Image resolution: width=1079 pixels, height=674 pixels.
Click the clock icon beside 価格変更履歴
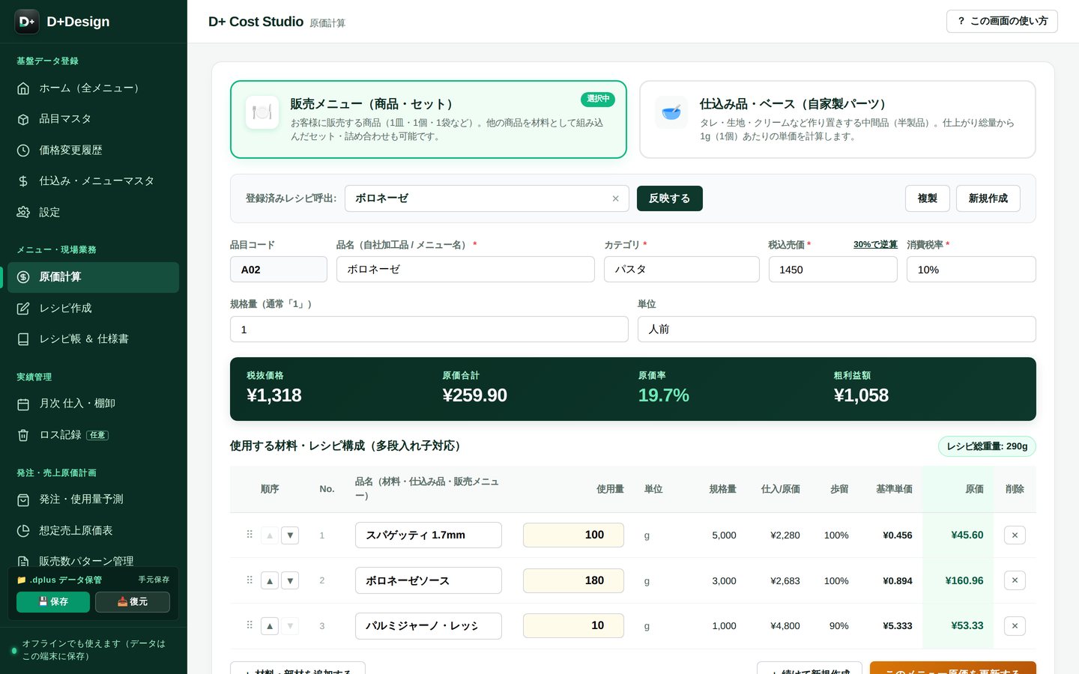tap(23, 151)
